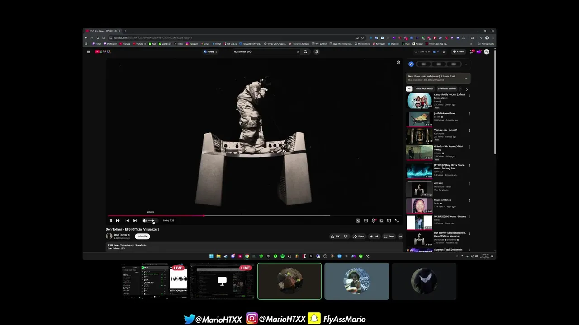Open player settings gear
This screenshot has height=325, width=579.
coord(374,221)
